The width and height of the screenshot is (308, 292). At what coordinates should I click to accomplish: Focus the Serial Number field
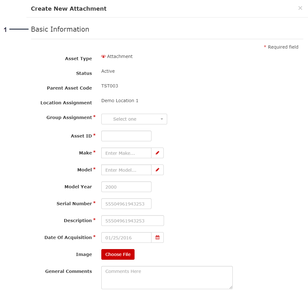126,204
